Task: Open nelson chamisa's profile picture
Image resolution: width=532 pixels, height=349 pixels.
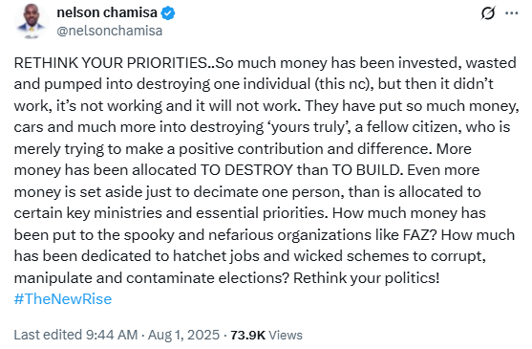Action: pos(32,21)
